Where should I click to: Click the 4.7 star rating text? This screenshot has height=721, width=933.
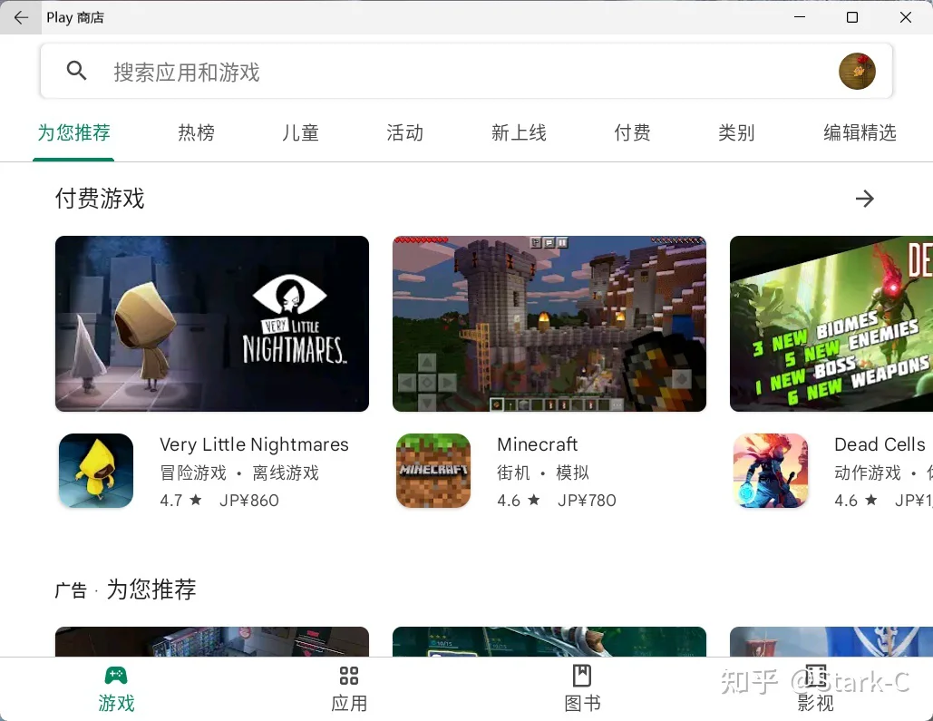pos(181,500)
